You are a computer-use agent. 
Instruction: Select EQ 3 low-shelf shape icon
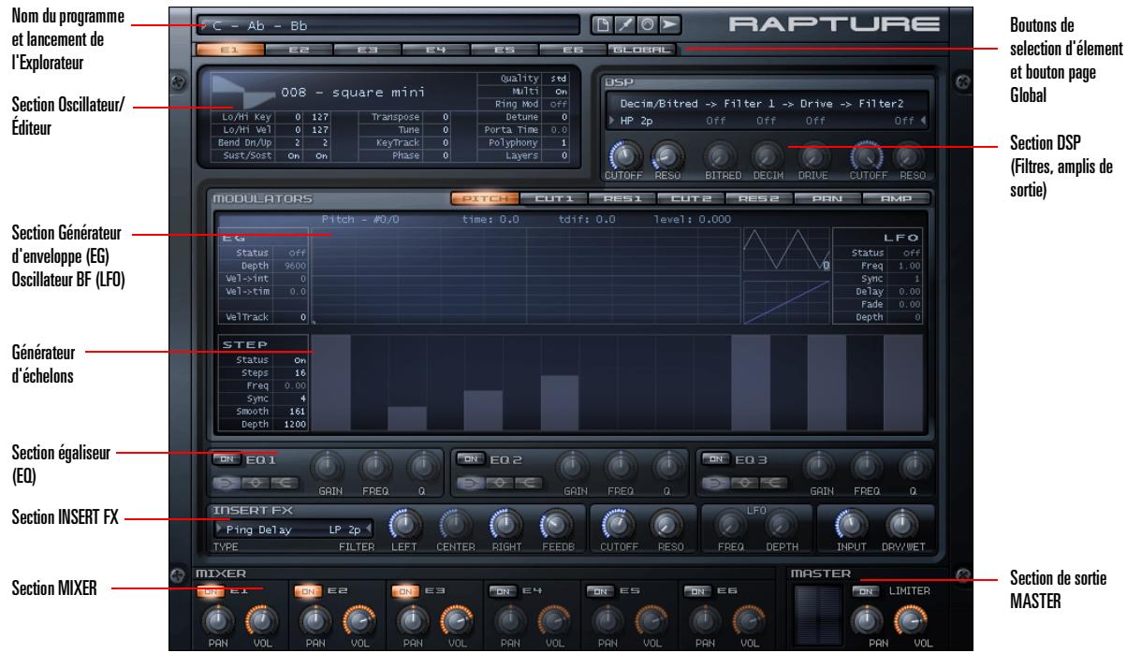click(716, 482)
